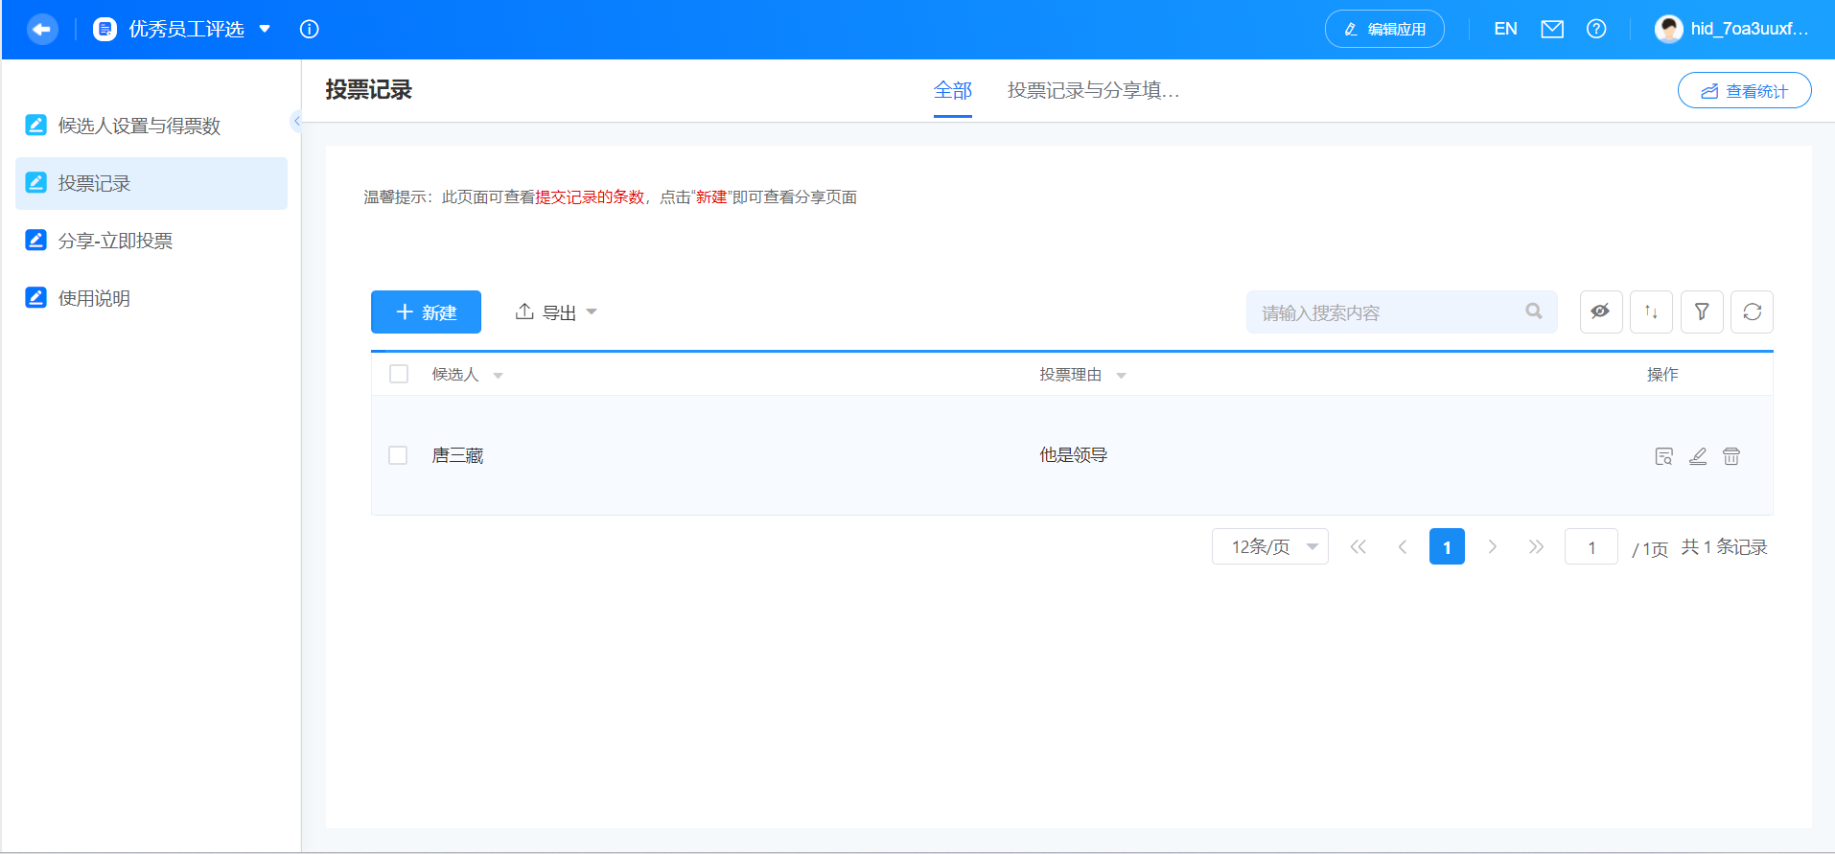The width and height of the screenshot is (1835, 854).
Task: Open the app info circle icon
Action: 309,29
